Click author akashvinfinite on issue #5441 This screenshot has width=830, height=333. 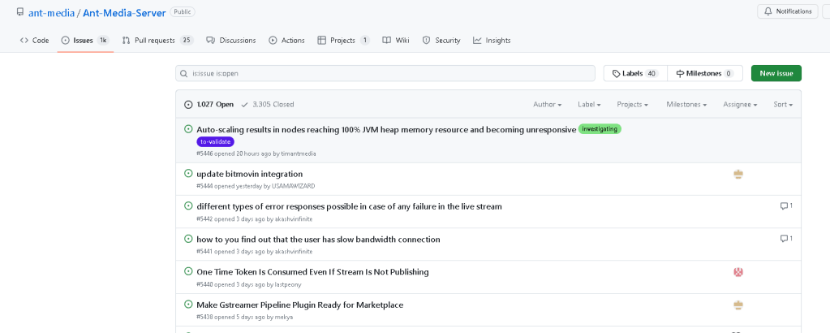pyautogui.click(x=293, y=251)
